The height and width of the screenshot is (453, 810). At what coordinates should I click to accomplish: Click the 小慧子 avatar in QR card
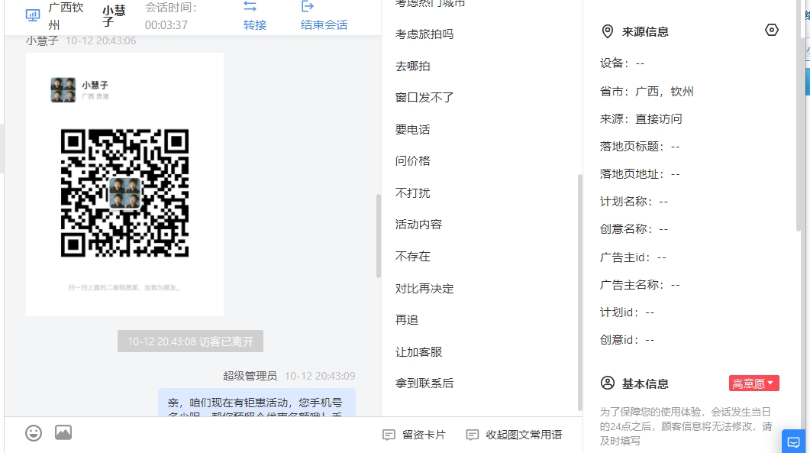coord(63,90)
